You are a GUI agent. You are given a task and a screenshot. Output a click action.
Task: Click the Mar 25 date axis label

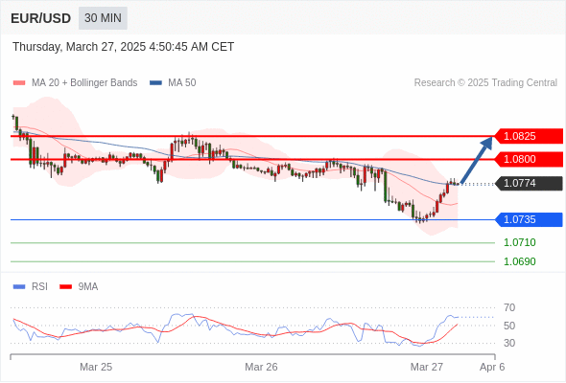(96, 367)
